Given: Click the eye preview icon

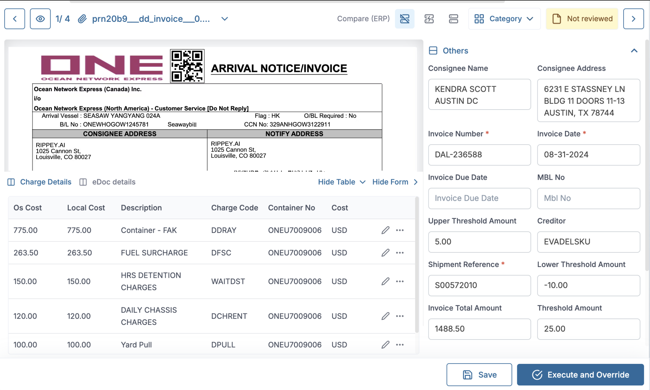Looking at the screenshot, I should pos(40,19).
